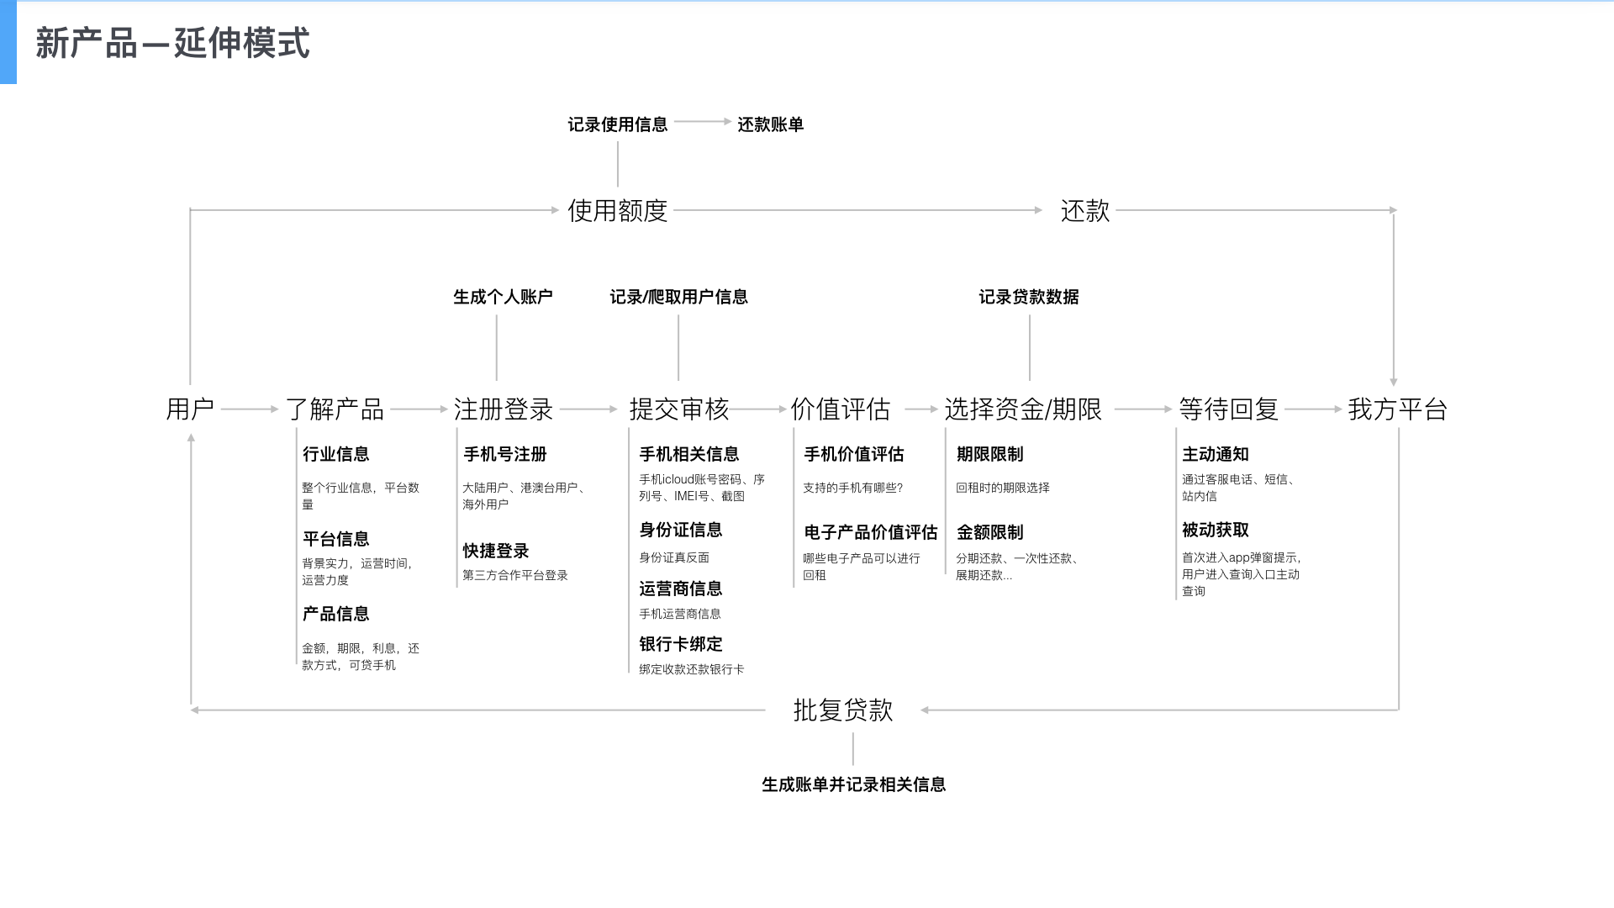The height and width of the screenshot is (908, 1614).
Task: Select the 记录贷款数据 annotation
Action: coord(1029,297)
